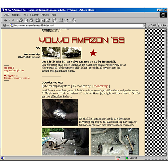The width and height of the screenshot is (168, 168).
Task: Open the Arkiv menu
Action: pos(7,15)
